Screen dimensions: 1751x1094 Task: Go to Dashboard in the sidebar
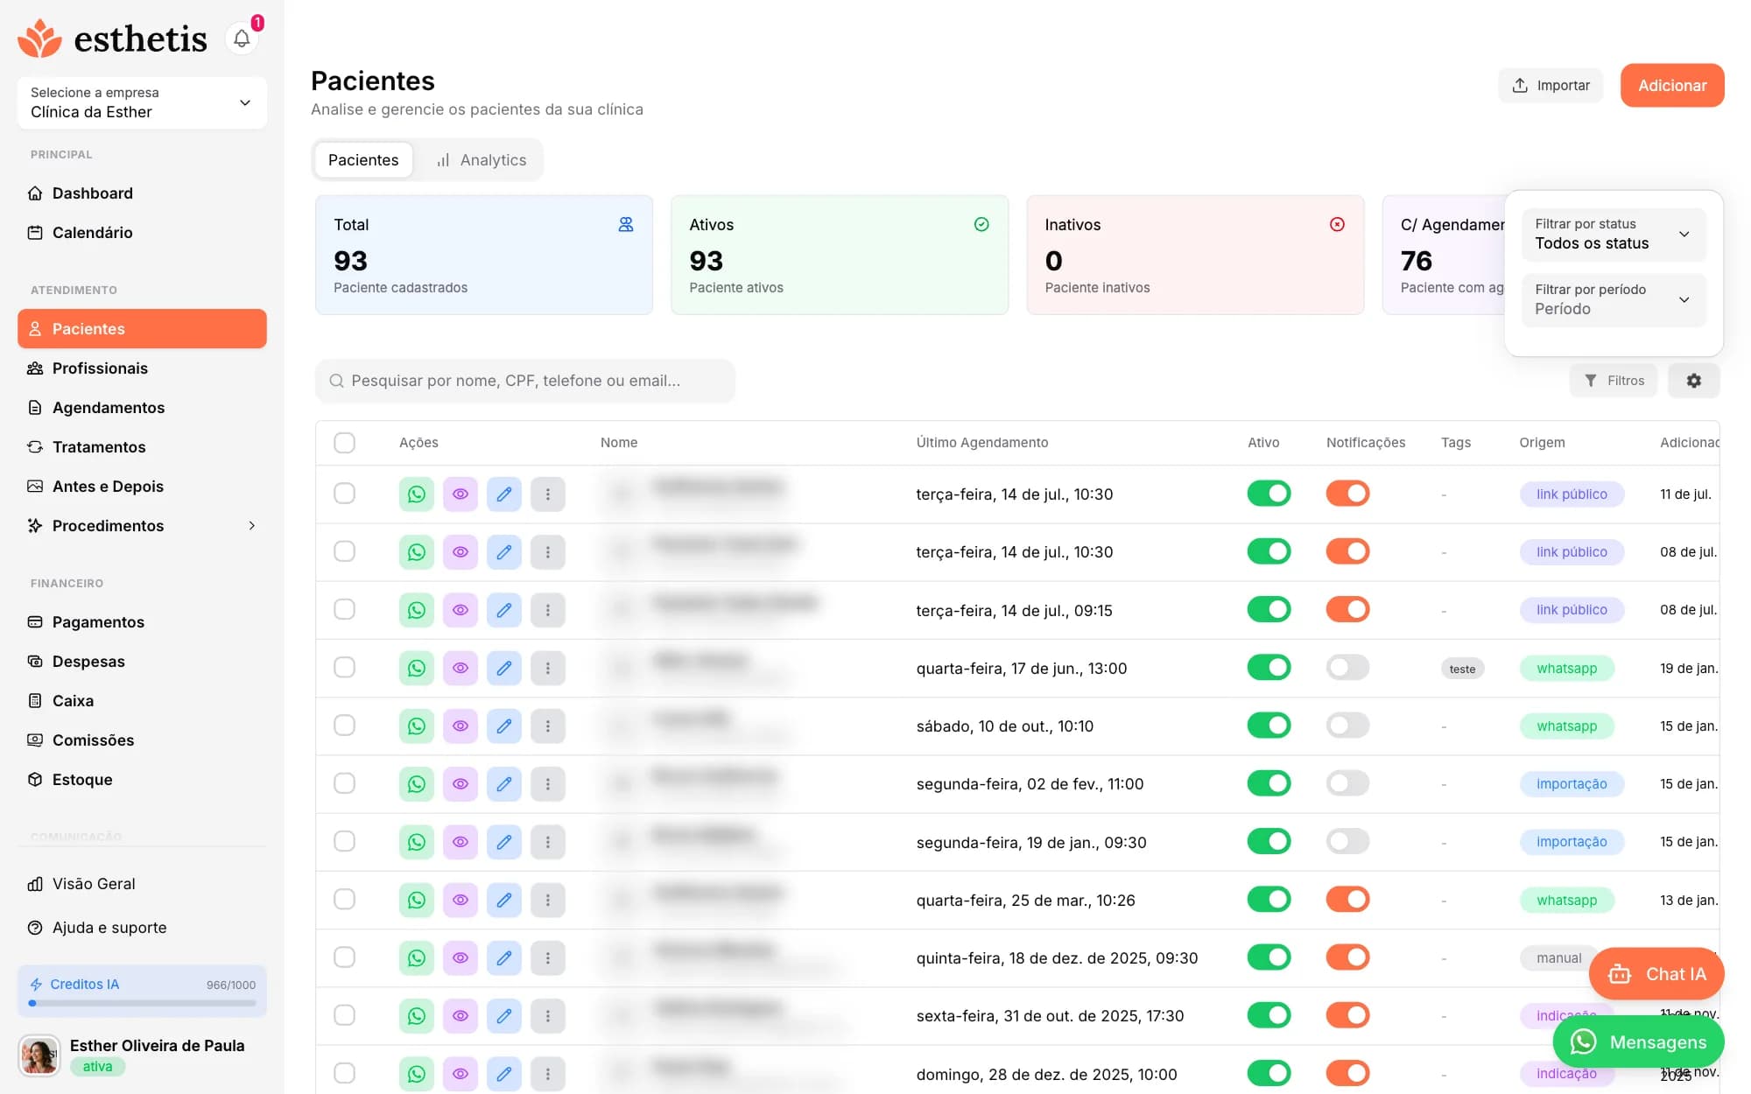tap(142, 193)
